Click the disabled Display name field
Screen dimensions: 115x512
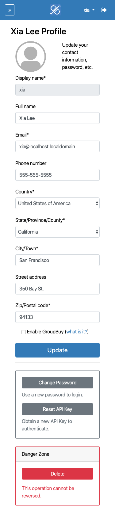point(57,90)
